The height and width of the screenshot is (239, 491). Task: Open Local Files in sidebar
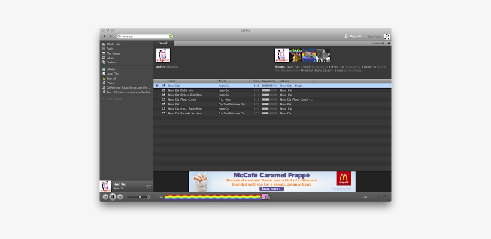(x=111, y=74)
